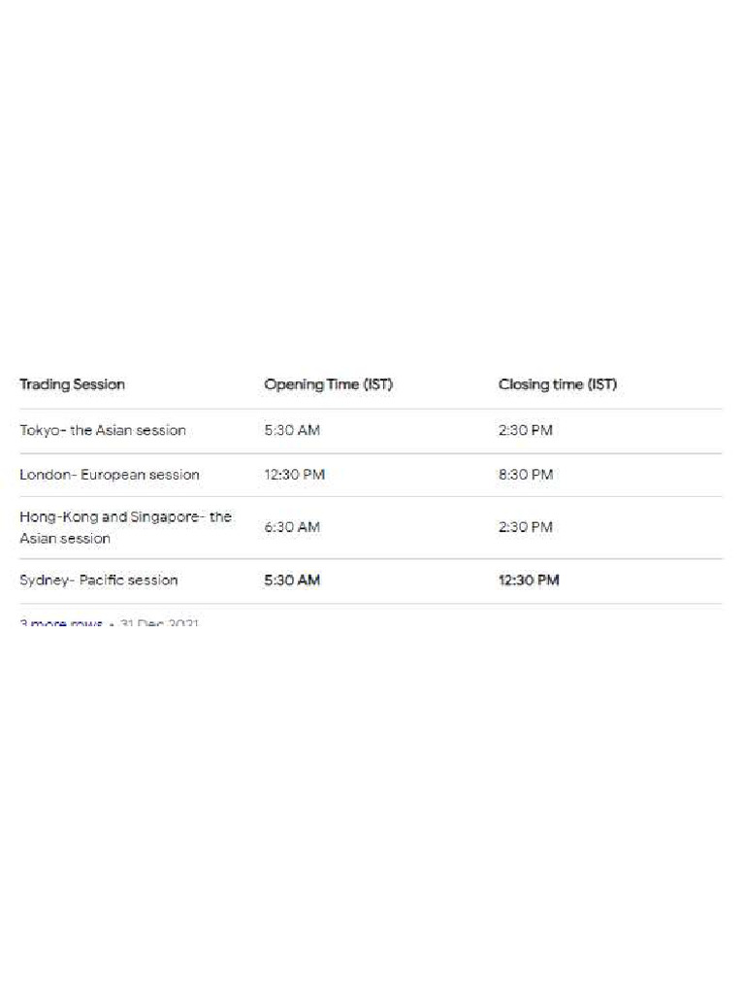
Task: Select the "Opening Time (IST)" column header
Action: (x=328, y=384)
